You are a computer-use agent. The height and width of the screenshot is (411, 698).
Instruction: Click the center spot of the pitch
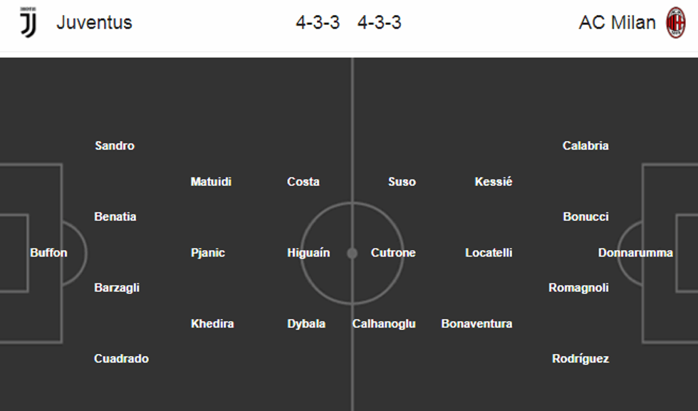pos(352,253)
